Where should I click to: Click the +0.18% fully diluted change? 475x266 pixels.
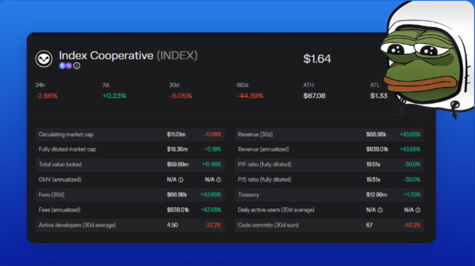pos(212,149)
